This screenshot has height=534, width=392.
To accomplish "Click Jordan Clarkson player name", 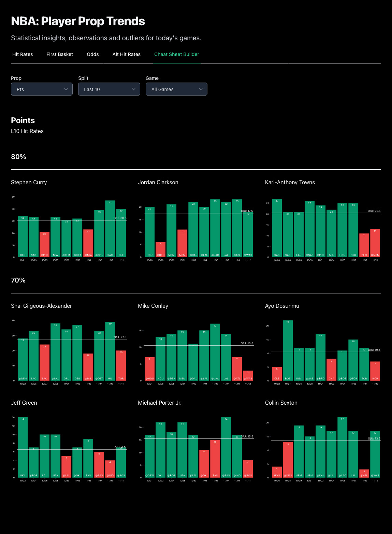I will [158, 182].
